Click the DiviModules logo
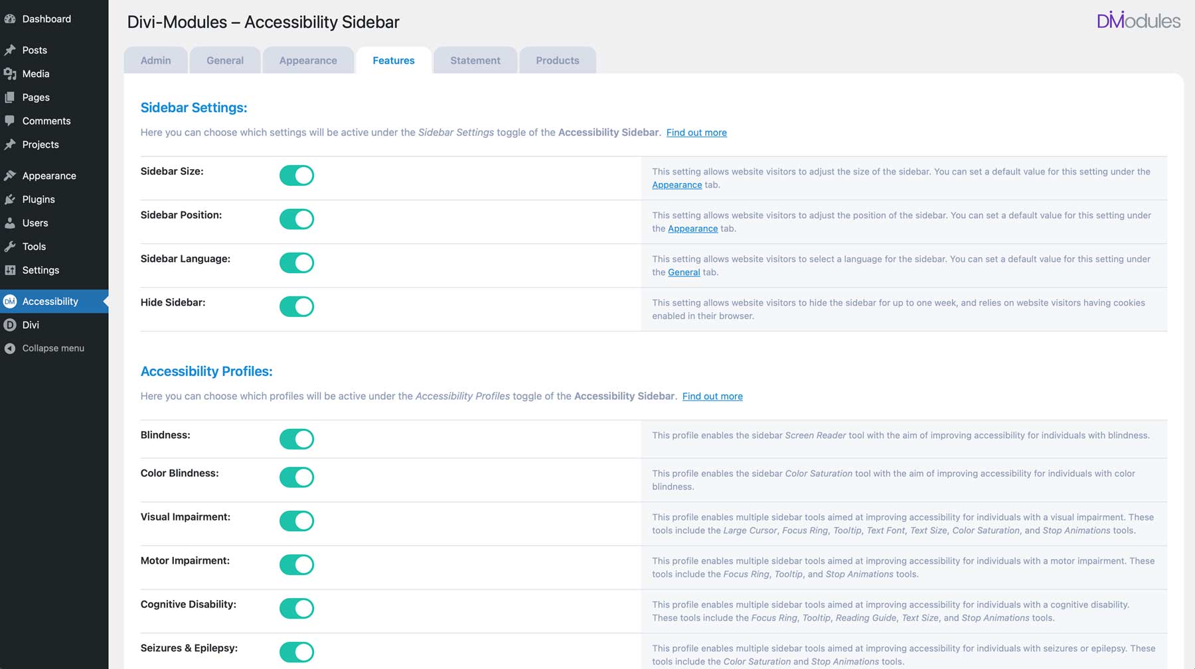Viewport: 1195px width, 669px height. (1138, 21)
